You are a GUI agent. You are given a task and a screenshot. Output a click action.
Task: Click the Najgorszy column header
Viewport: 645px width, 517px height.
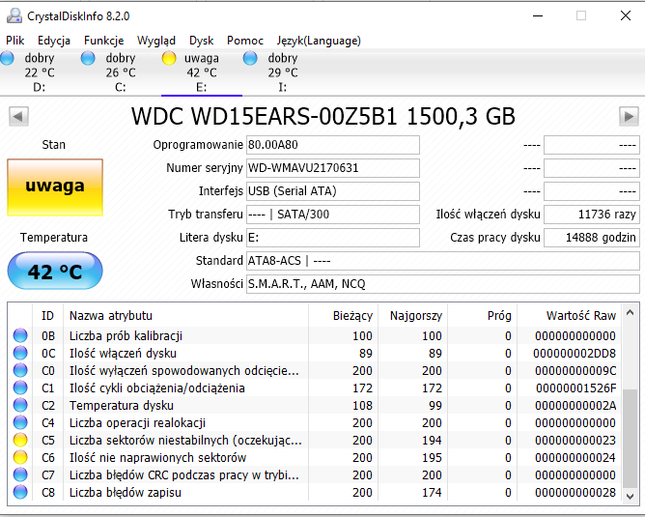click(x=412, y=316)
